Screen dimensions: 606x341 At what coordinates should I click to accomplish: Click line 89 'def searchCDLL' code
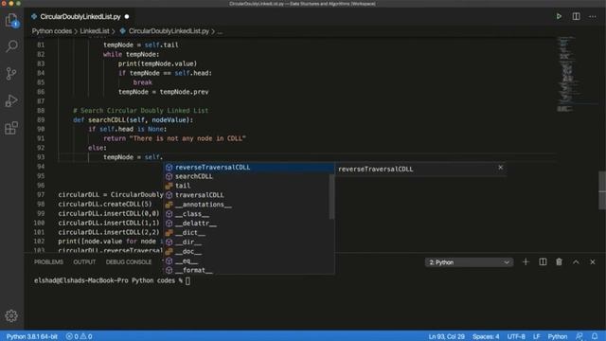(x=133, y=120)
